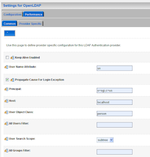
Task: Switch to the Configuration tab
Action: 13,14
